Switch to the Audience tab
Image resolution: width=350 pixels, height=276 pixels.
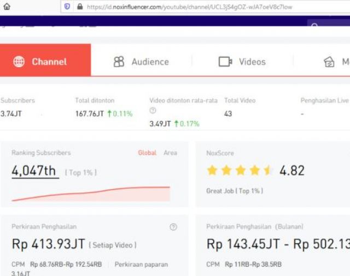pyautogui.click(x=141, y=62)
